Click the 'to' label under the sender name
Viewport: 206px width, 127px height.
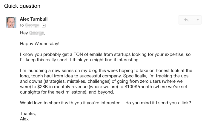(x=22, y=26)
